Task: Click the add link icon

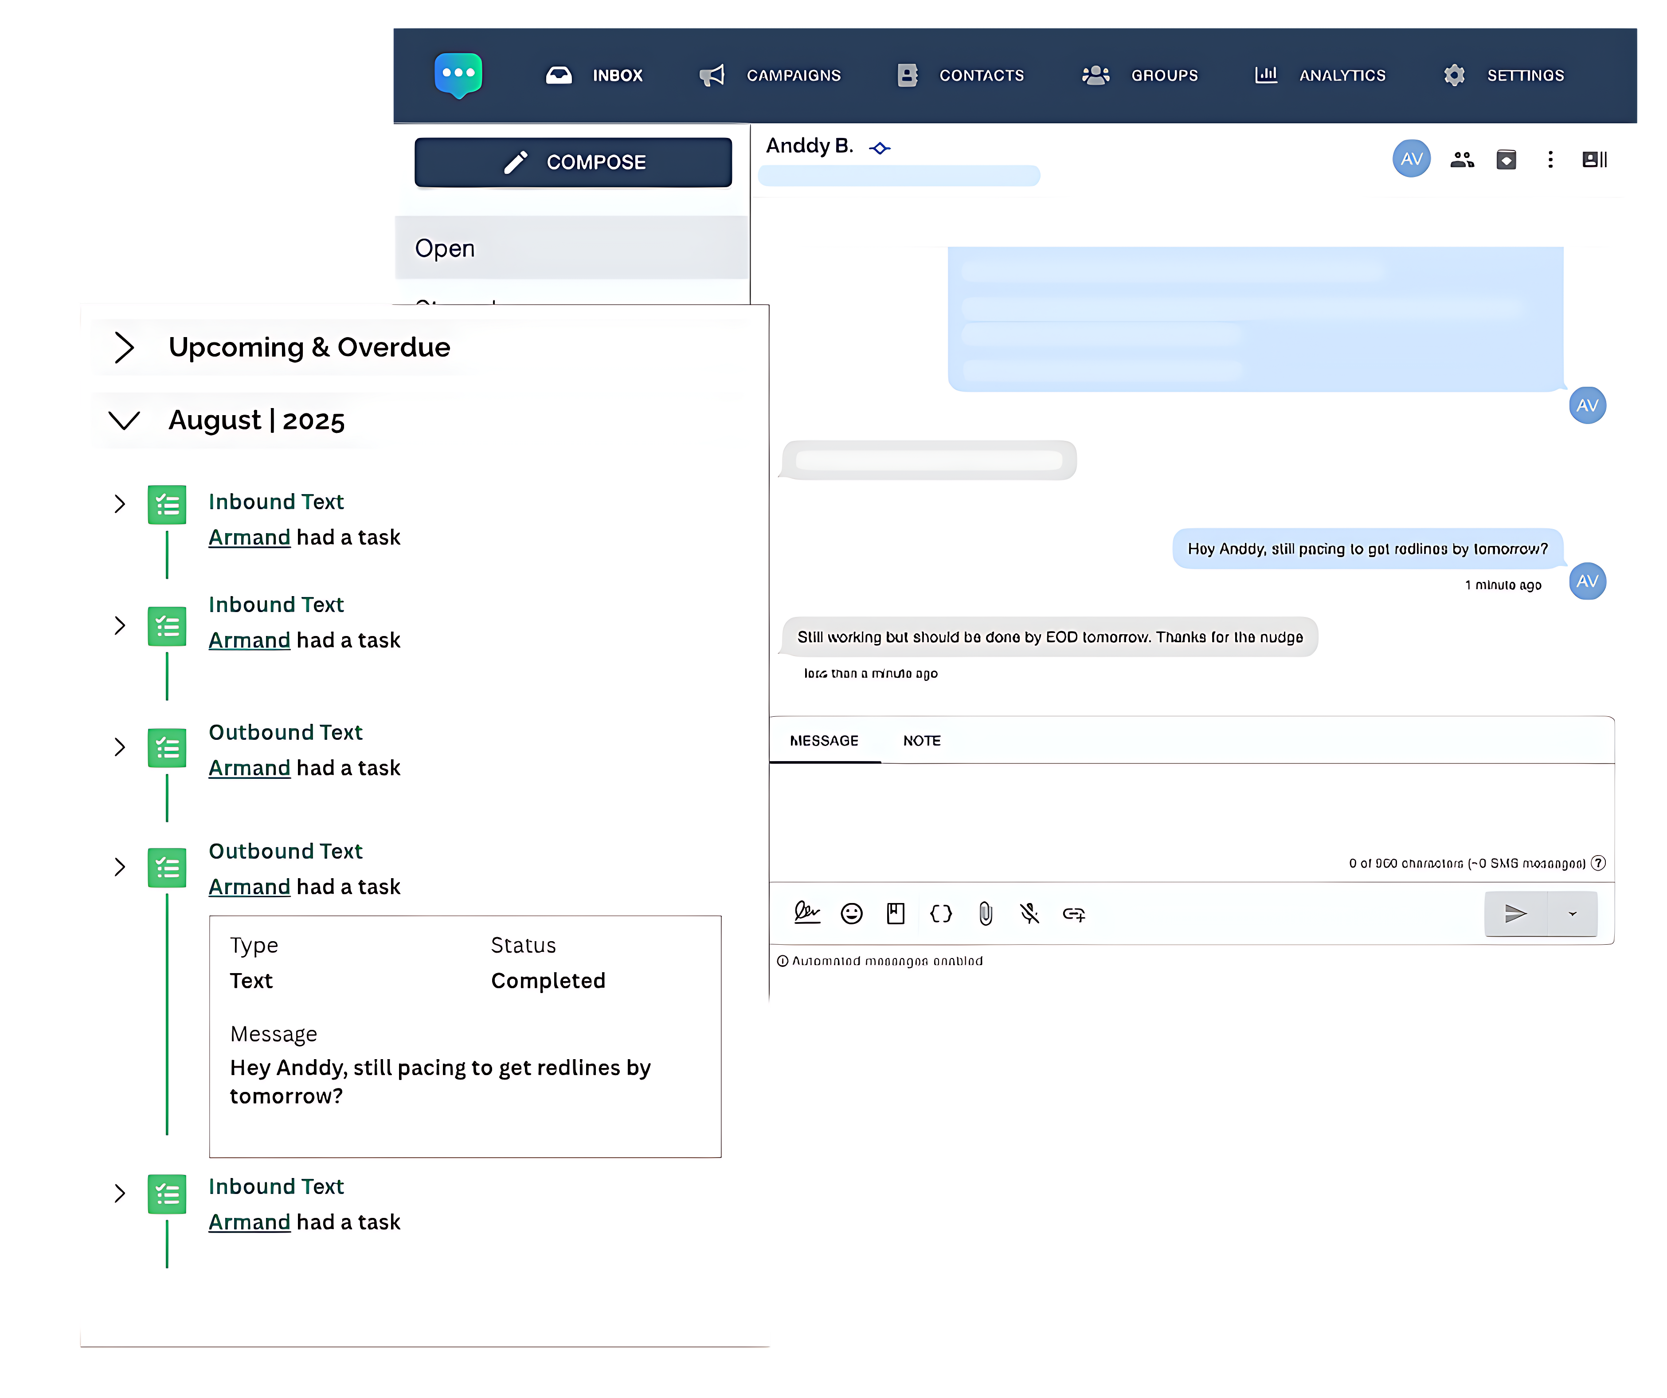Action: pos(1074,914)
